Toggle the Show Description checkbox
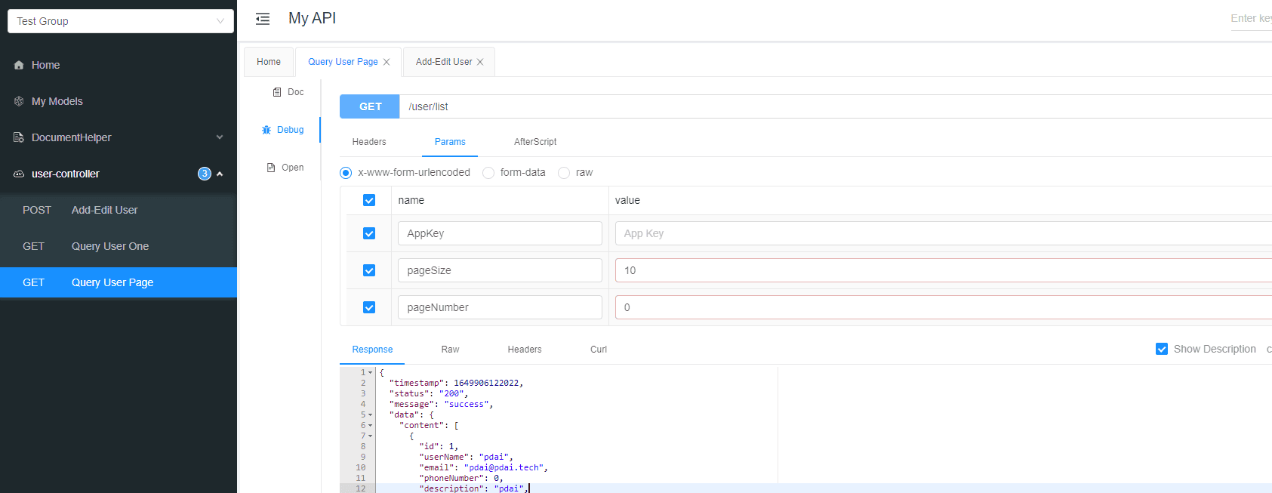Viewport: 1272px width, 493px height. click(x=1162, y=349)
